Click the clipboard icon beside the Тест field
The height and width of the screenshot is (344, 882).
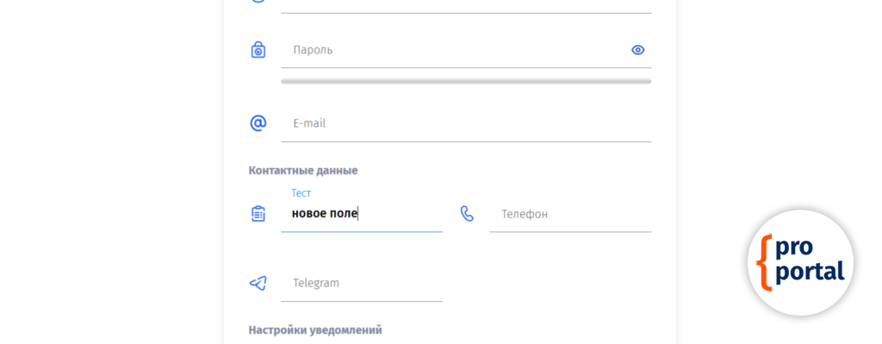click(x=258, y=213)
